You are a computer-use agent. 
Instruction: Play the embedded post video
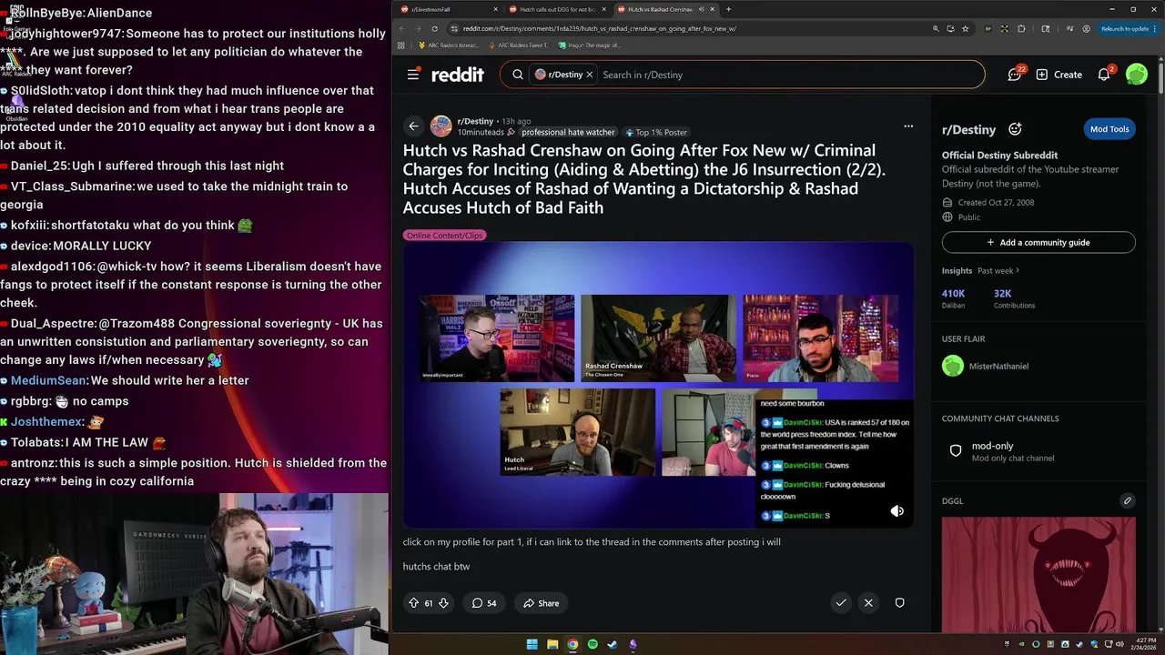tap(658, 384)
